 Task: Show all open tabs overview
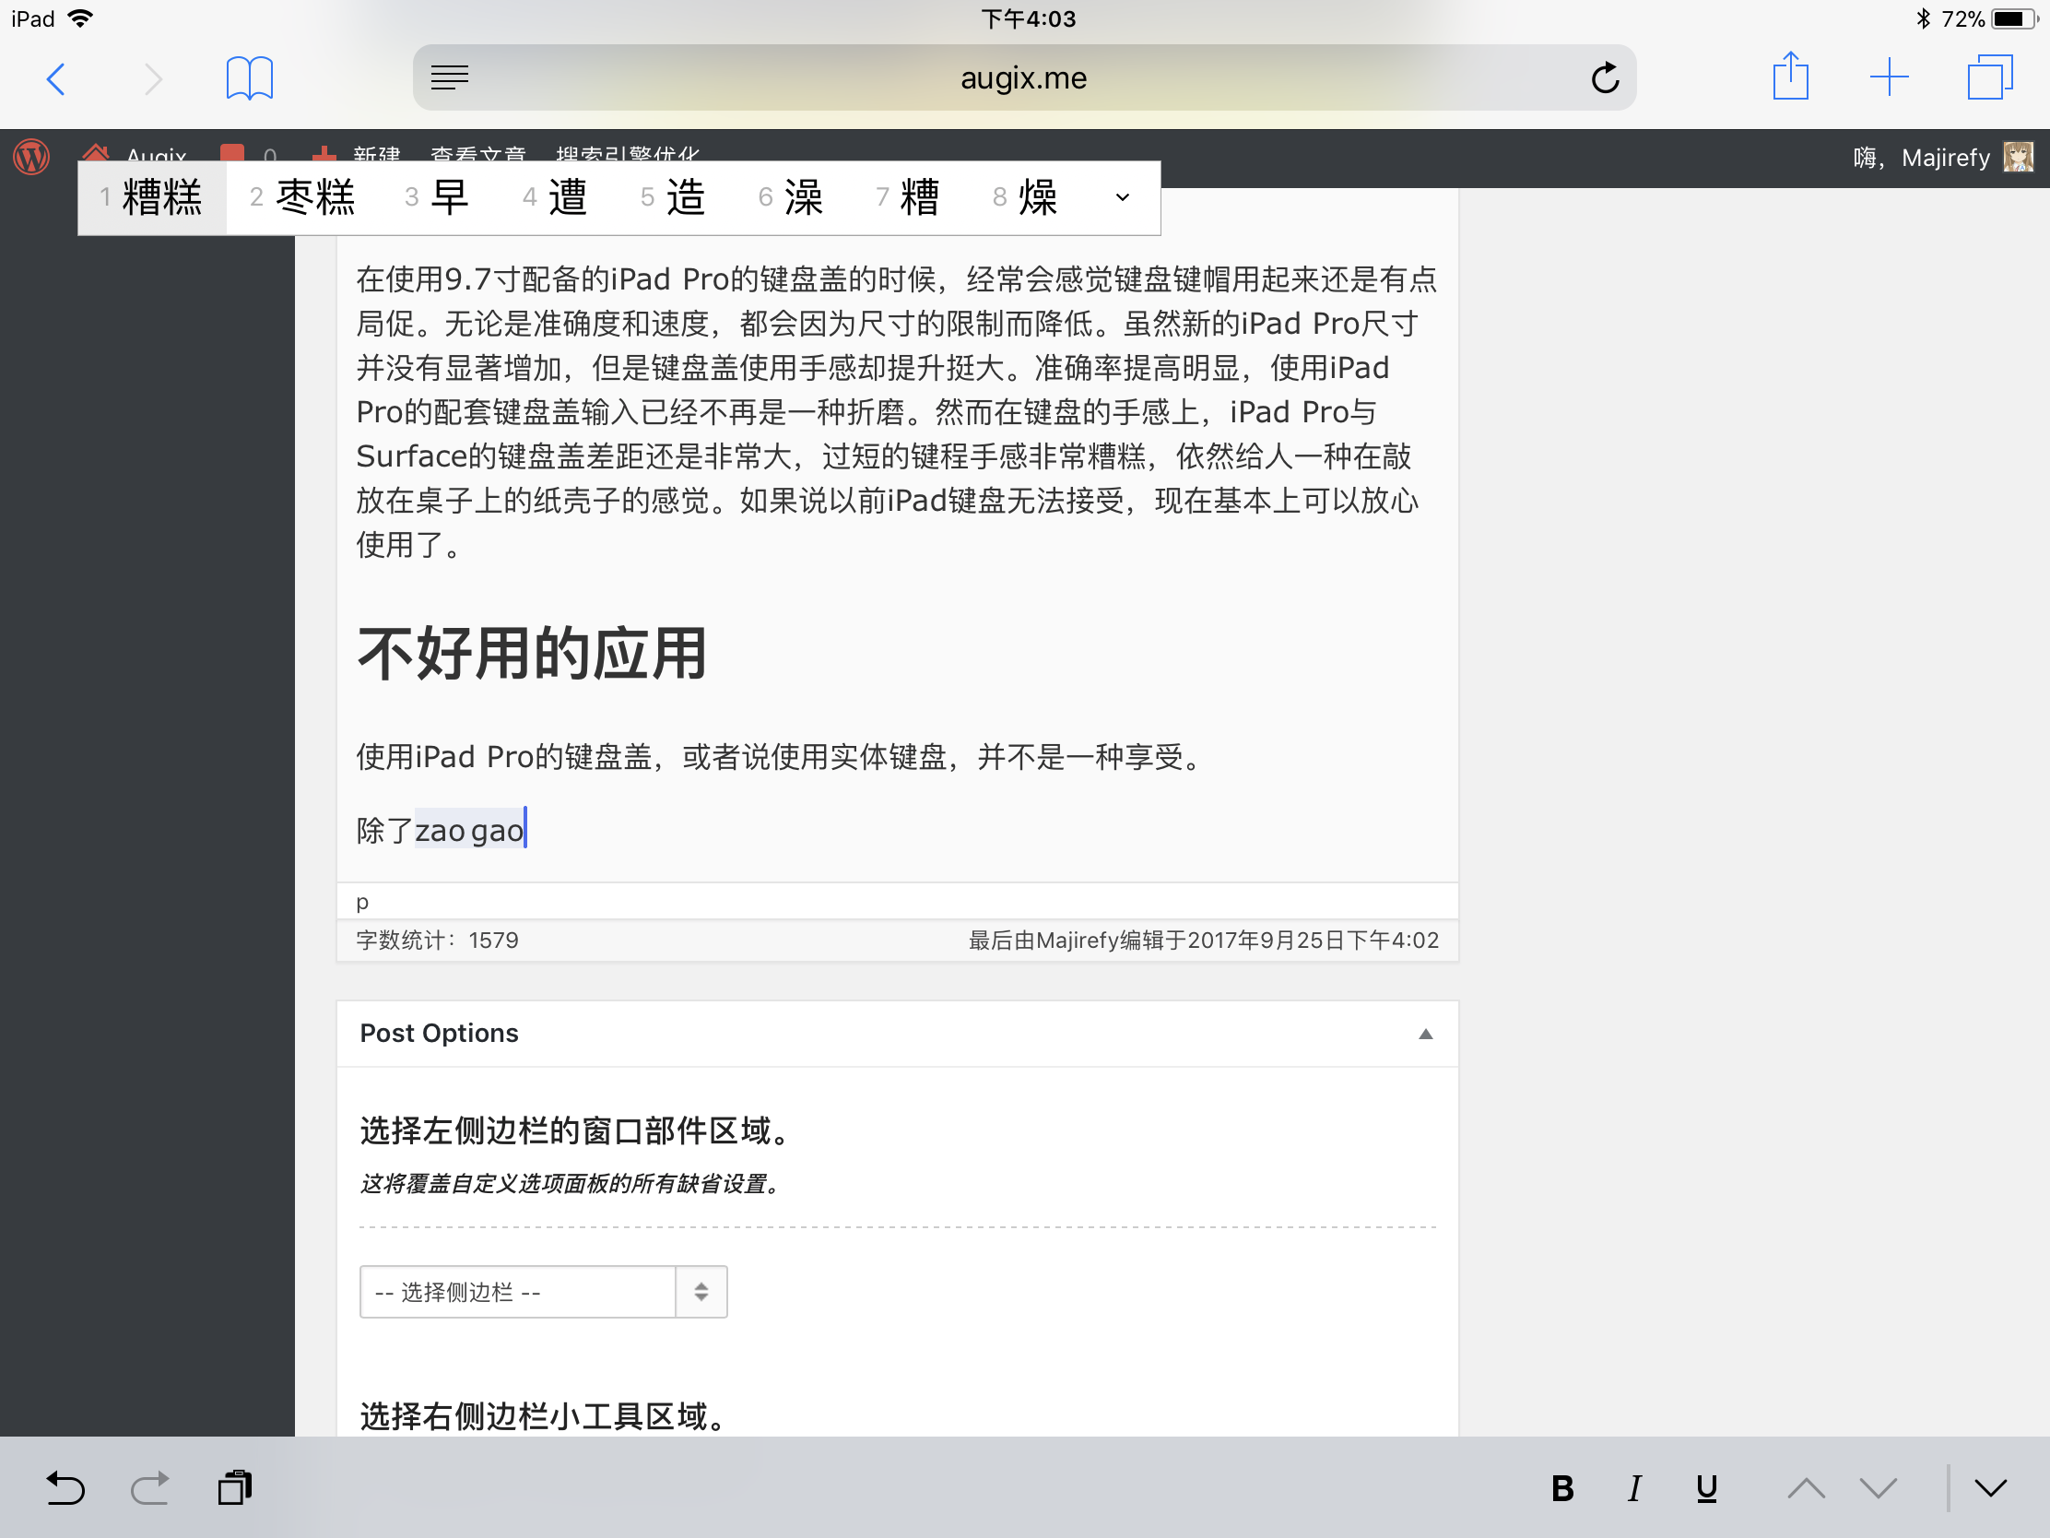pyautogui.click(x=1990, y=77)
